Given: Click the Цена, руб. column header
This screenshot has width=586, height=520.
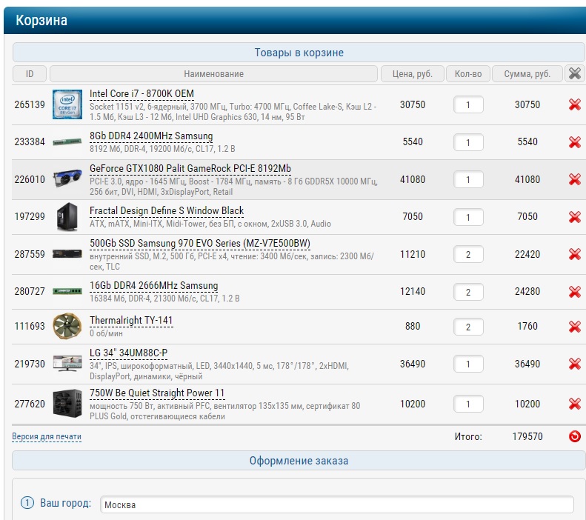Looking at the screenshot, I should pos(412,73).
